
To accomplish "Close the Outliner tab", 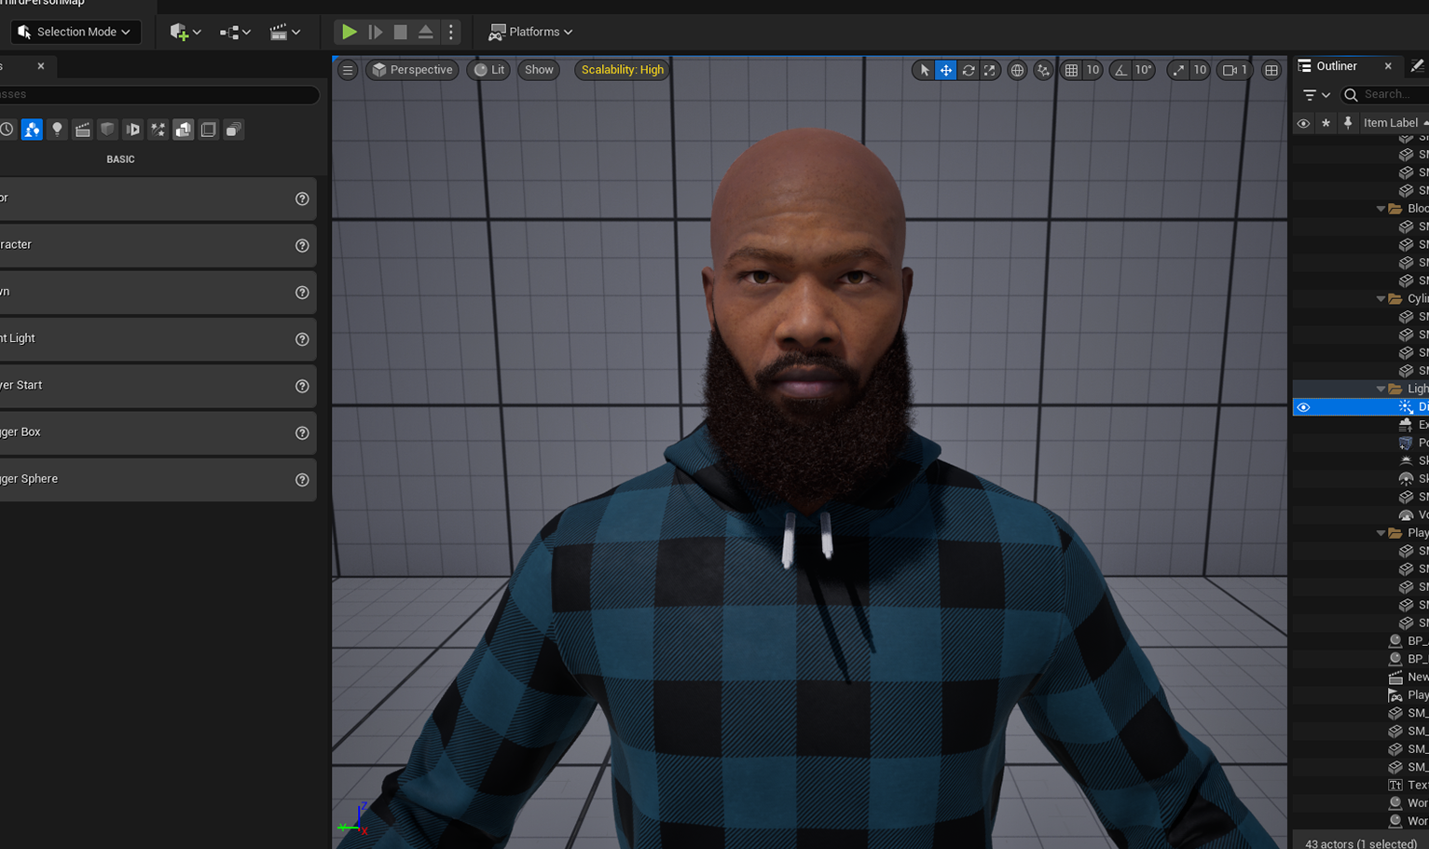I will (x=1388, y=66).
